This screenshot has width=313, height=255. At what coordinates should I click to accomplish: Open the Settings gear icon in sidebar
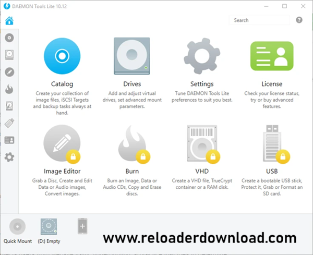[9, 157]
